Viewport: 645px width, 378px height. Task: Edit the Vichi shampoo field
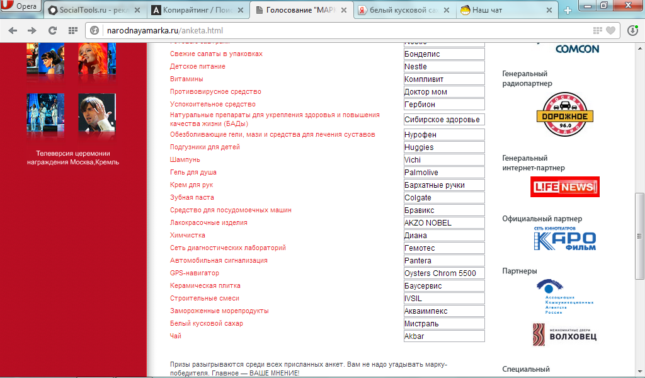click(x=444, y=159)
